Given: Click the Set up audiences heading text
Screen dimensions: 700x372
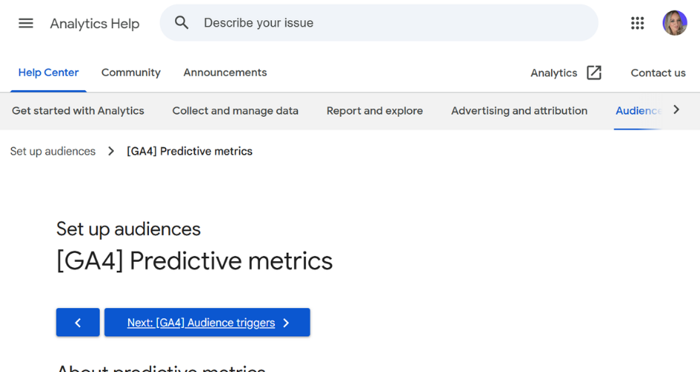Looking at the screenshot, I should [129, 229].
